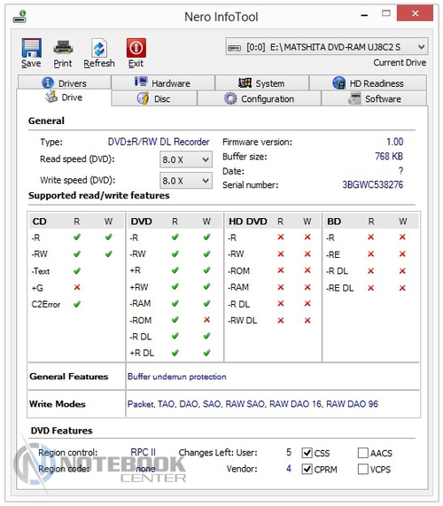Screen dimensions: 443x506
Task: Expand the Write speed (DVD) dropdown
Action: (x=186, y=181)
